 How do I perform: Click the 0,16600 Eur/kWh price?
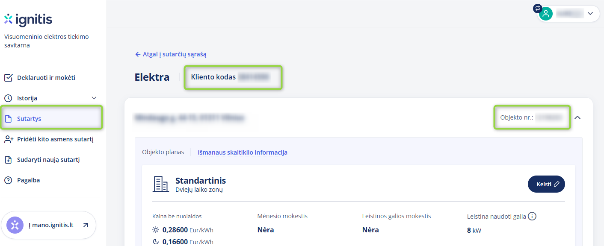pos(188,242)
